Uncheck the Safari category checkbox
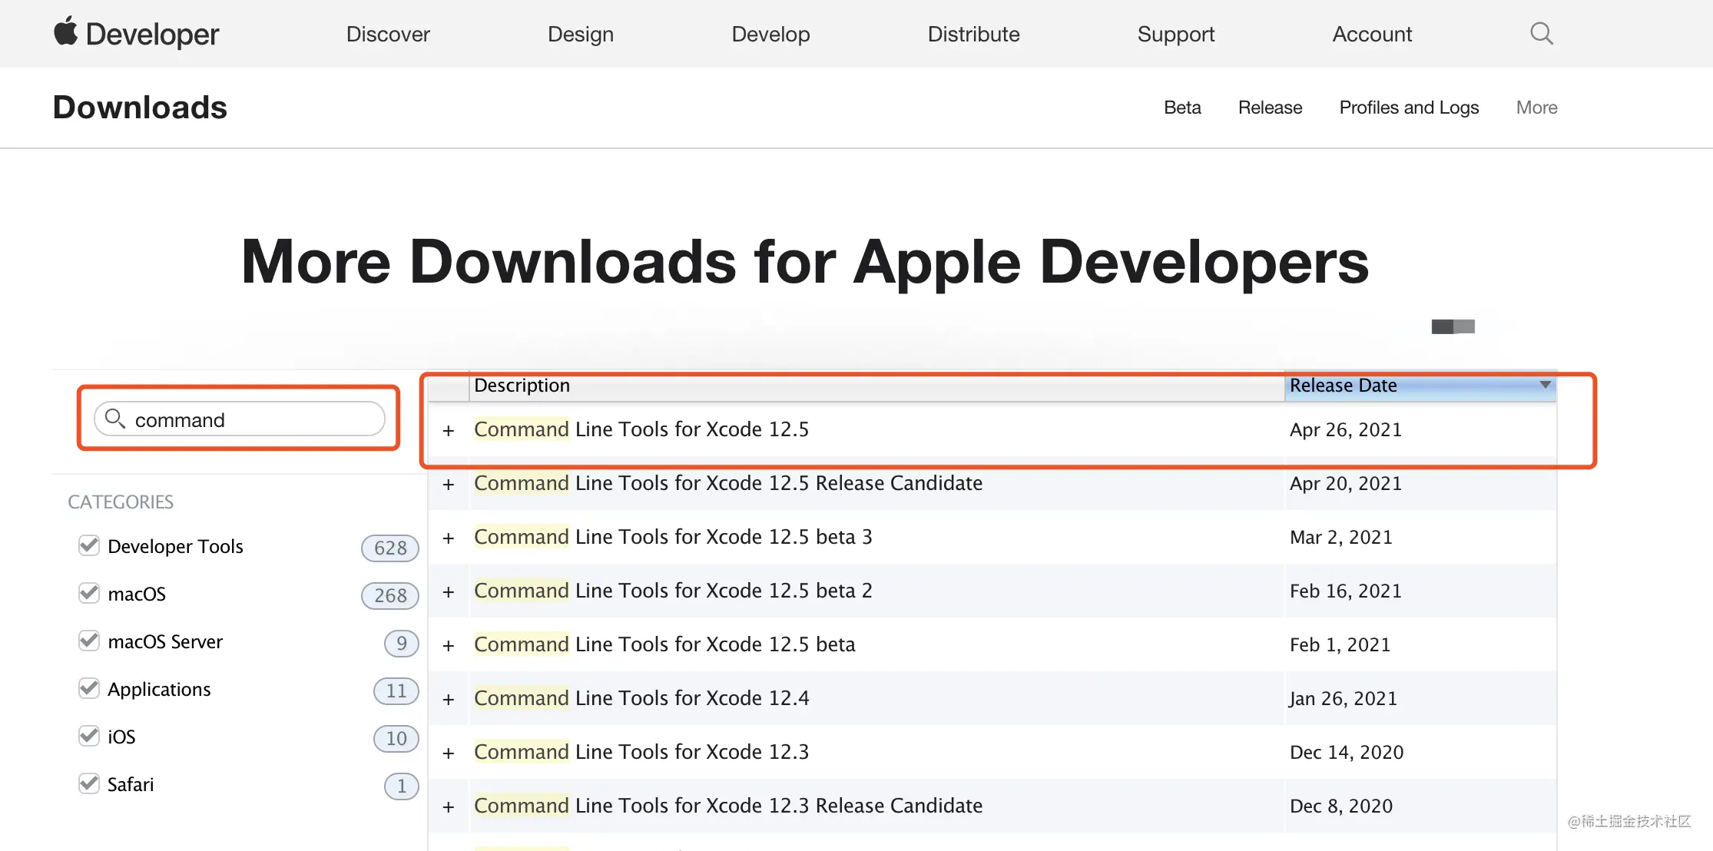This screenshot has height=851, width=1713. (x=89, y=783)
